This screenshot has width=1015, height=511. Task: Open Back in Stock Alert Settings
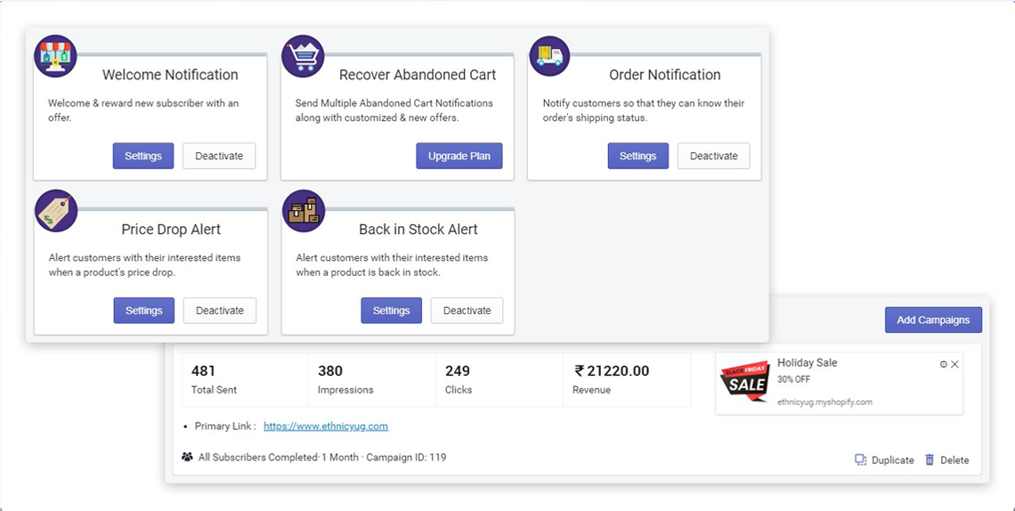click(x=391, y=311)
